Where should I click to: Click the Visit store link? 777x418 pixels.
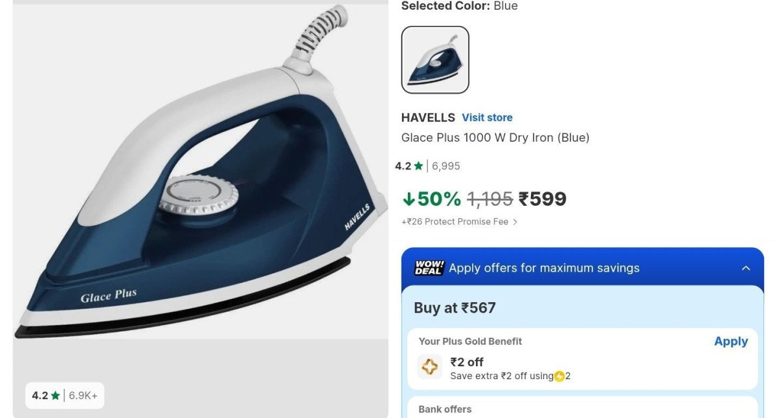(x=487, y=118)
